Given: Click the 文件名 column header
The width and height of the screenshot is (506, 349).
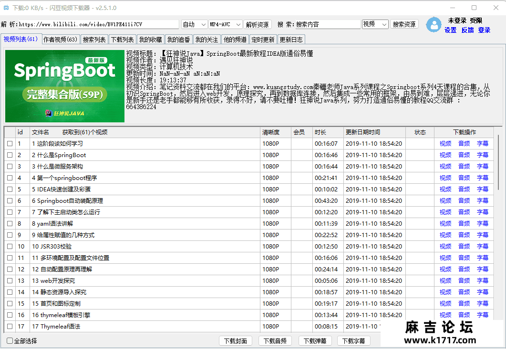Looking at the screenshot, I should point(145,132).
